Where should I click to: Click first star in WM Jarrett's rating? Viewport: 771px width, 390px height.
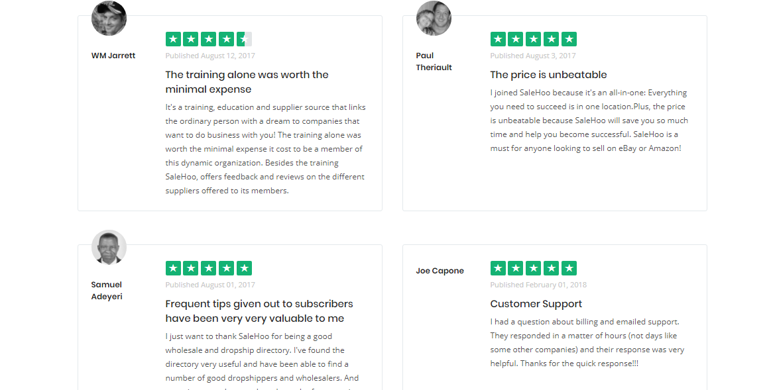click(x=173, y=39)
